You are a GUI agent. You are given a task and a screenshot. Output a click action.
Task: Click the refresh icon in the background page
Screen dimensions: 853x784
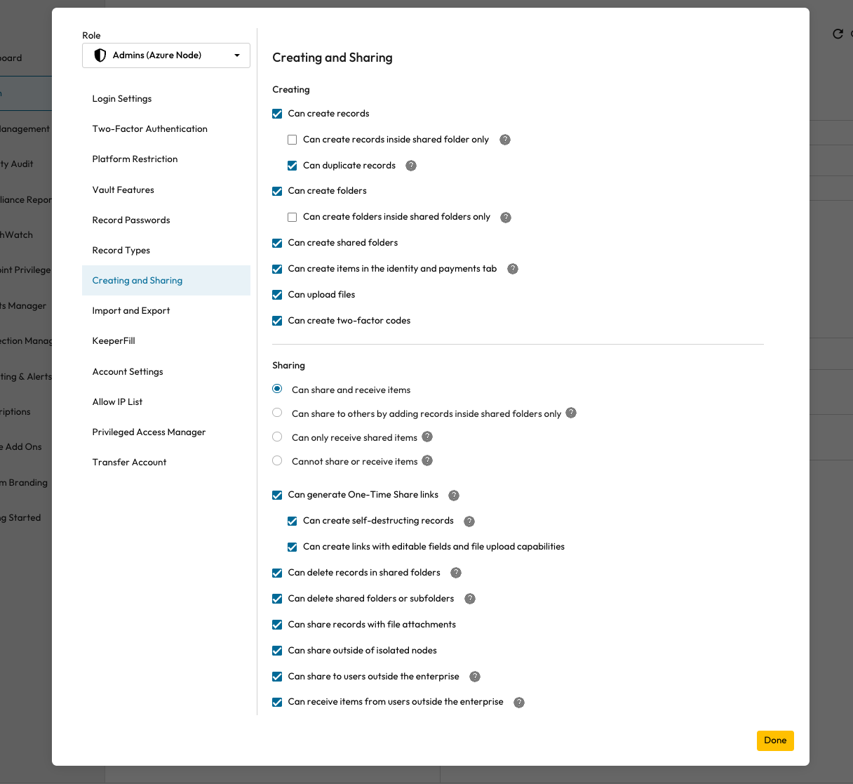pyautogui.click(x=838, y=34)
